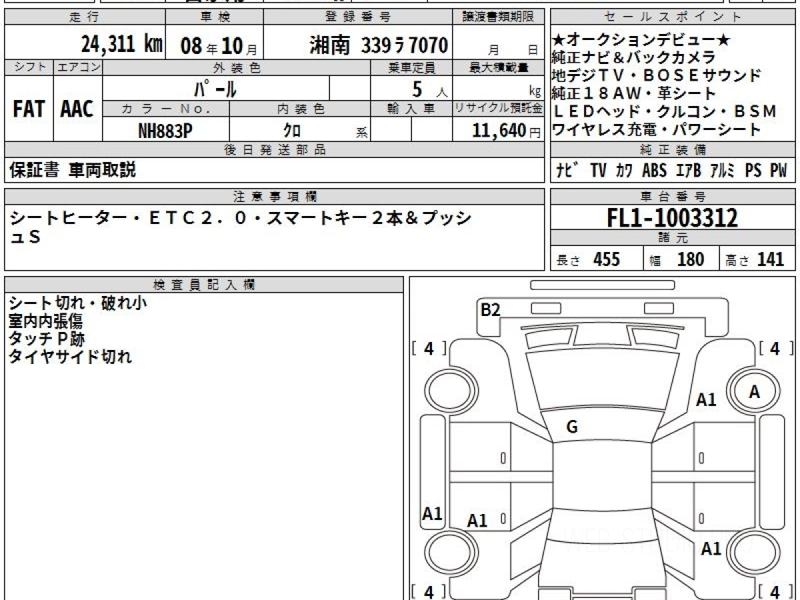
Task: Click the seating capacity 5人 value
Action: pyautogui.click(x=429, y=89)
